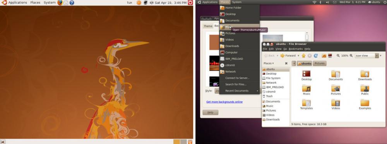Switch to the Theme tab
The image size is (387, 144).
click(208, 26)
